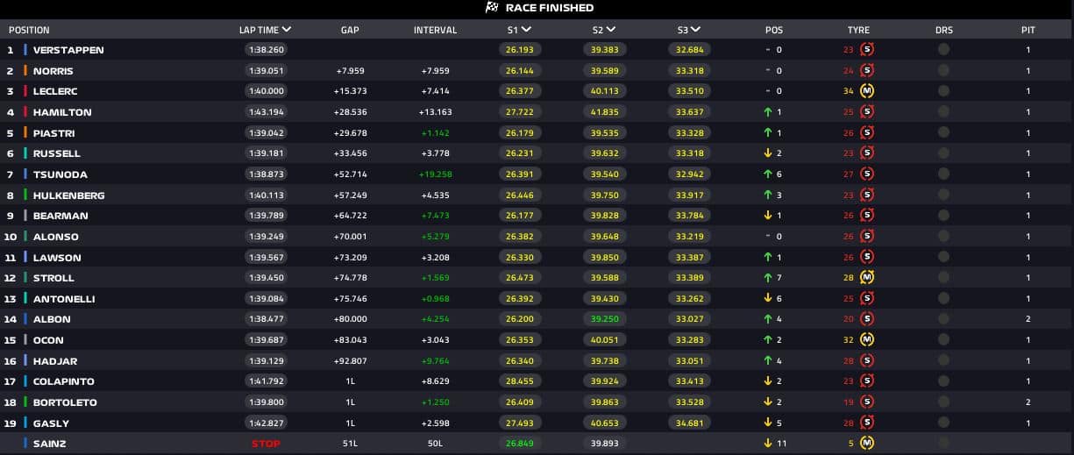Click Stroll's medium tyre icon
Screen dimensions: 1074x455
tap(866, 278)
